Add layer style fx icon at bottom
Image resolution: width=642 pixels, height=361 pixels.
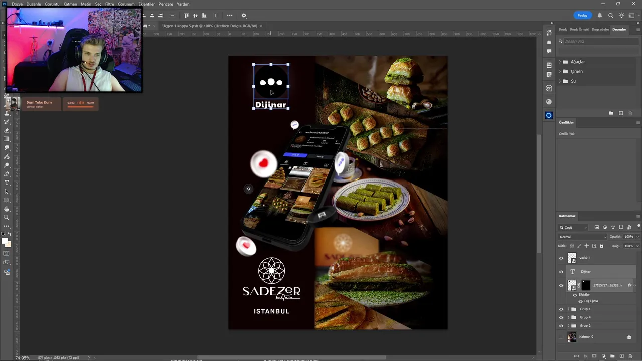(x=585, y=356)
